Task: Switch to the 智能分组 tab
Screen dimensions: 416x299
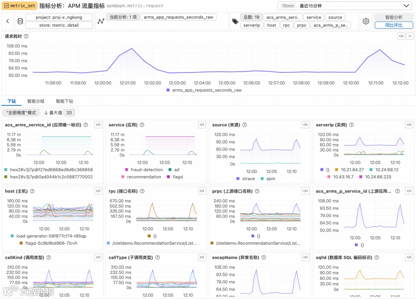Action: pyautogui.click(x=36, y=101)
